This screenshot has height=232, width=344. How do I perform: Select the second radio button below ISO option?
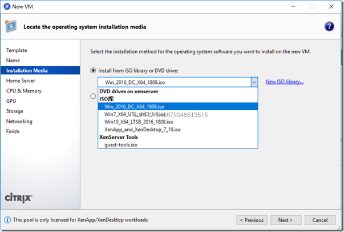94,97
